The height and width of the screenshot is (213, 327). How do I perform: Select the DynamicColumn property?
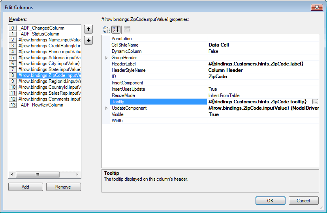tap(158, 51)
